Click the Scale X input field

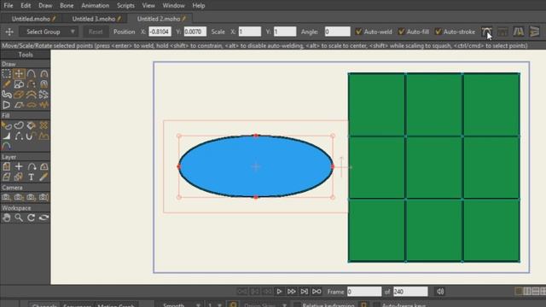coord(250,32)
